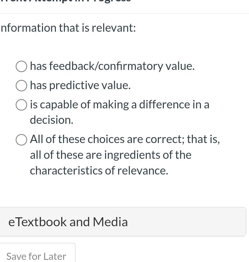Save your quiz attempt for later
The width and height of the screenshot is (249, 262).
point(36,256)
